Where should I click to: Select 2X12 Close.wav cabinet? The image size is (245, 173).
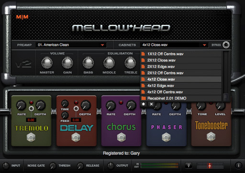(x=181, y=60)
